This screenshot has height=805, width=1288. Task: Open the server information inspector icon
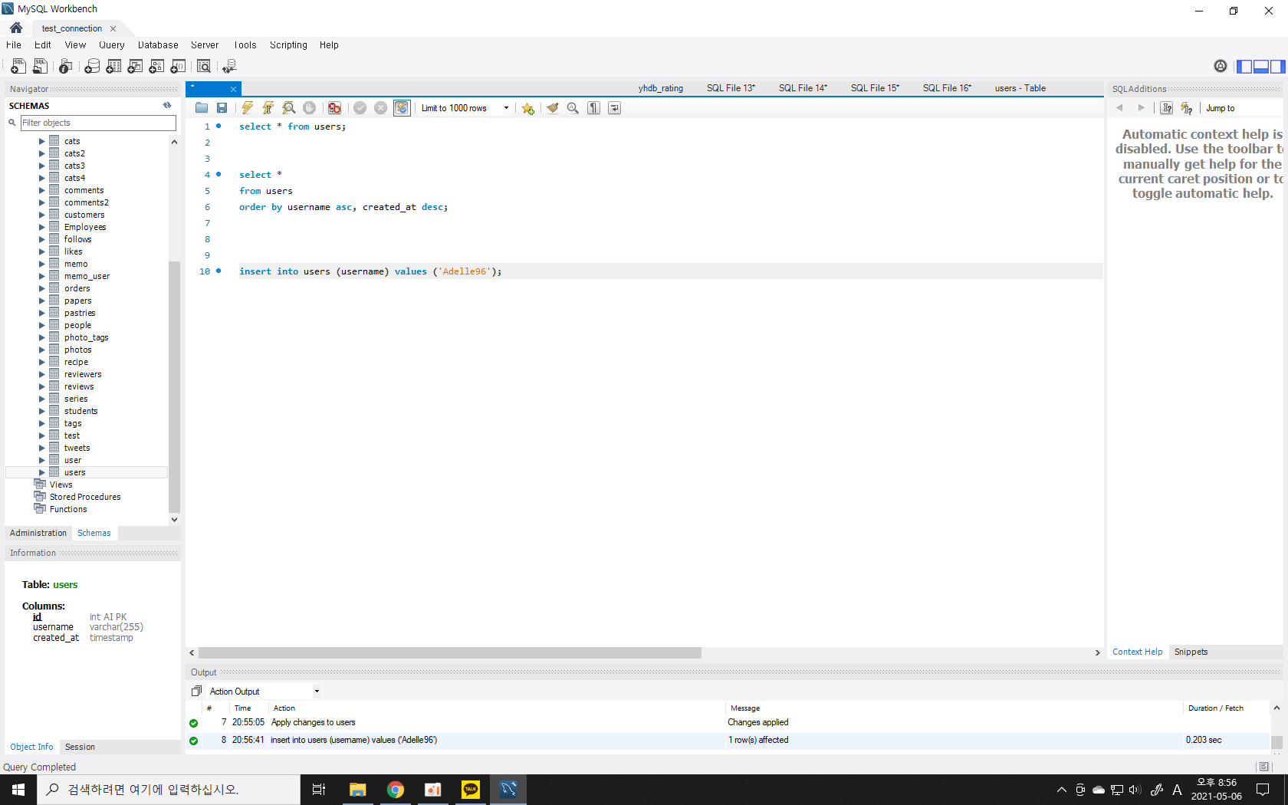(66, 67)
